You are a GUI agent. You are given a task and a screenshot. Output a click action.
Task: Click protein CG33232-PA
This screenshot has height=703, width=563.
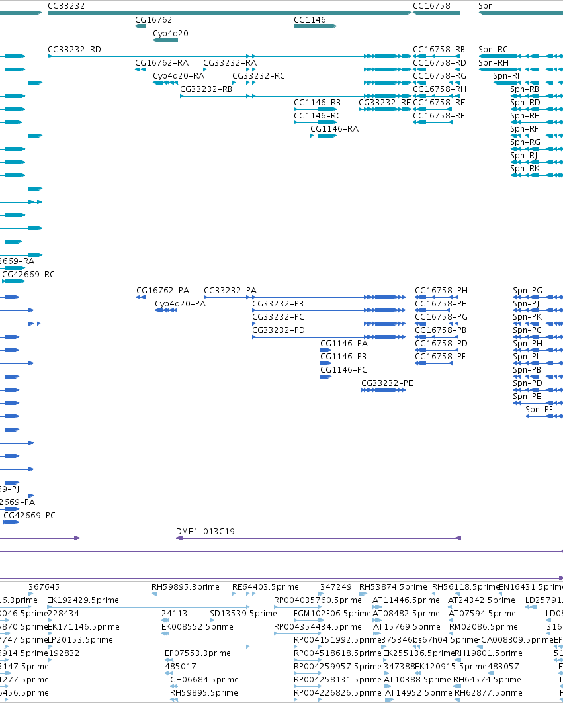230,291
